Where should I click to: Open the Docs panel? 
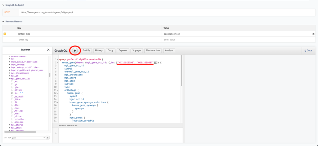point(308,50)
